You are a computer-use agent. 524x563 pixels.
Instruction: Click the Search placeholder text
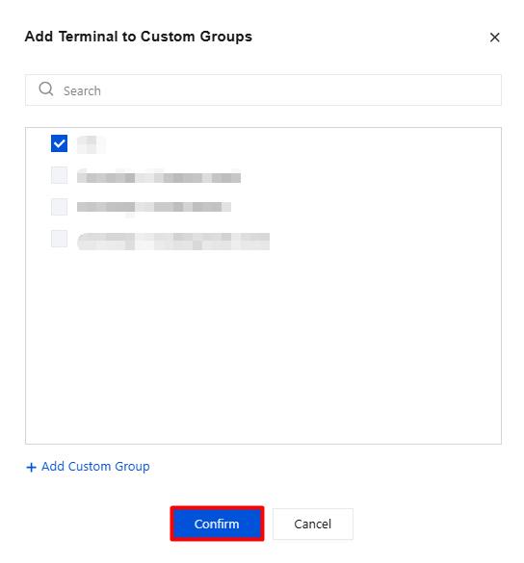pos(82,90)
